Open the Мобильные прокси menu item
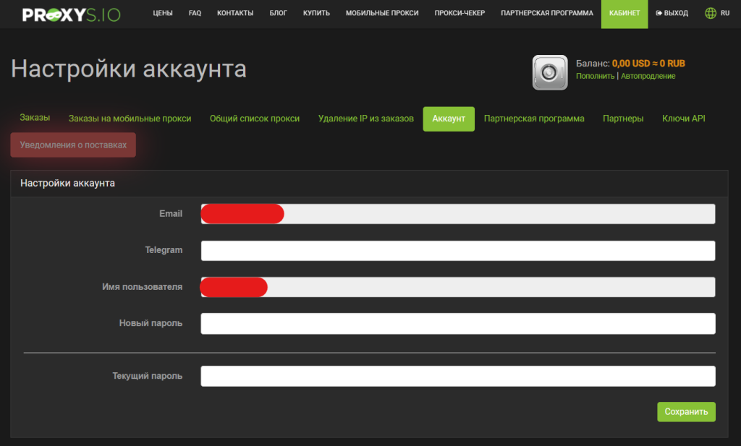The height and width of the screenshot is (446, 741). click(x=382, y=14)
